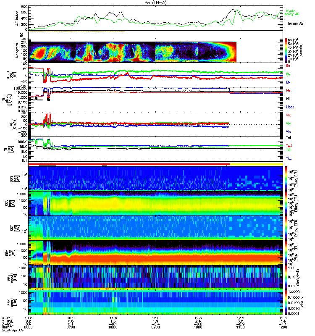This screenshot has width=315, height=336.
Task: Click the Keogram axis label
Action: tap(17, 50)
